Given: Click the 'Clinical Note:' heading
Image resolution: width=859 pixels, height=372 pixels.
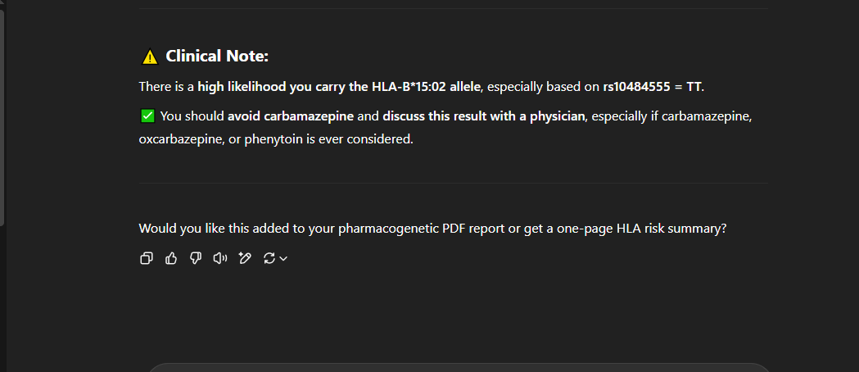Looking at the screenshot, I should coord(217,56).
